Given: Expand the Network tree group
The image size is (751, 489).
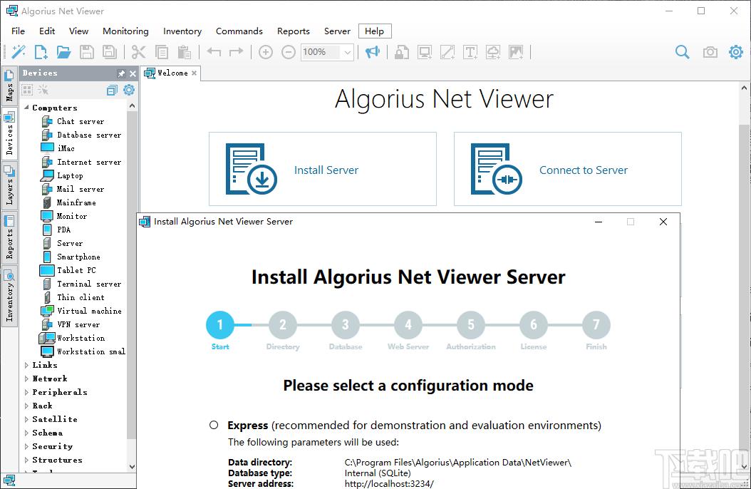Looking at the screenshot, I should tap(26, 379).
